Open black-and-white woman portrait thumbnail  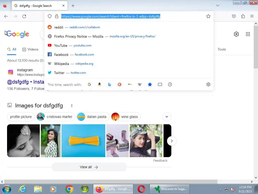tap(23, 141)
